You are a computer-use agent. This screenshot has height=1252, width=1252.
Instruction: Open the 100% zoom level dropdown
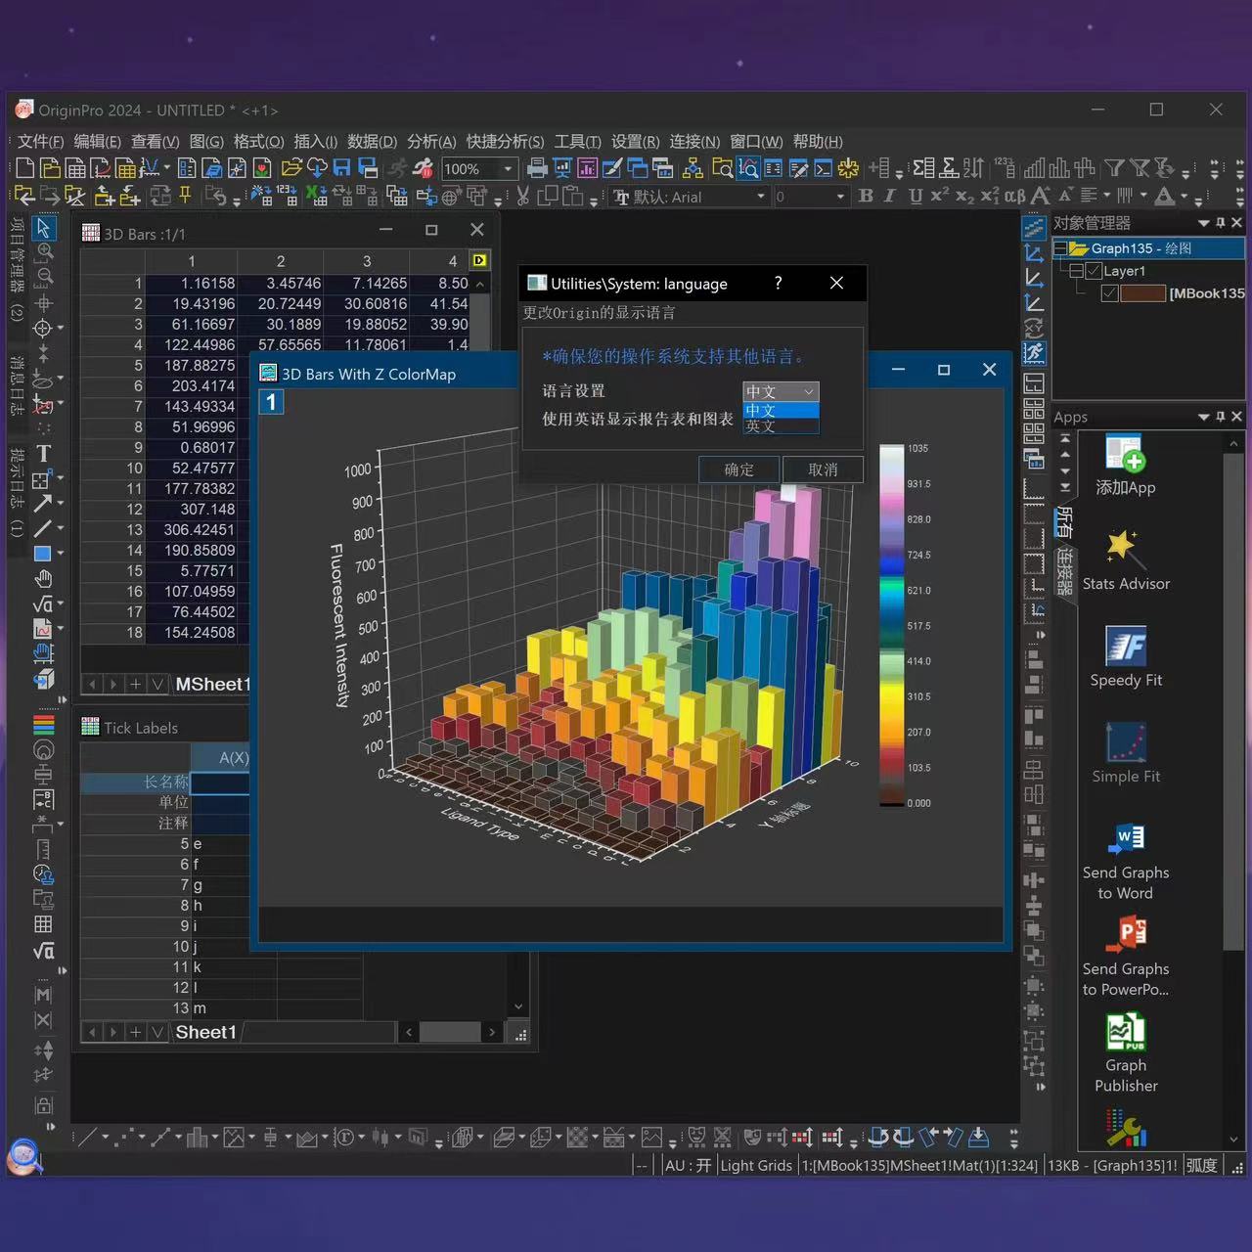(x=507, y=168)
